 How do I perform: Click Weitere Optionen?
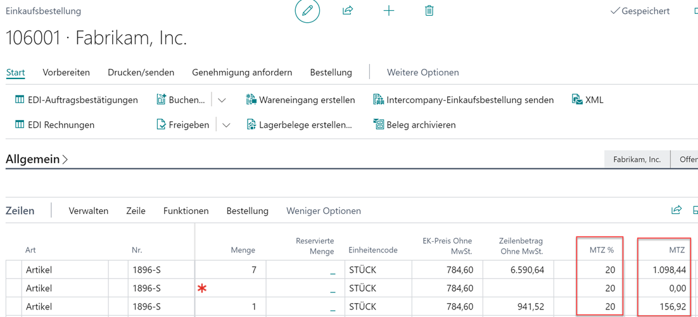[422, 72]
